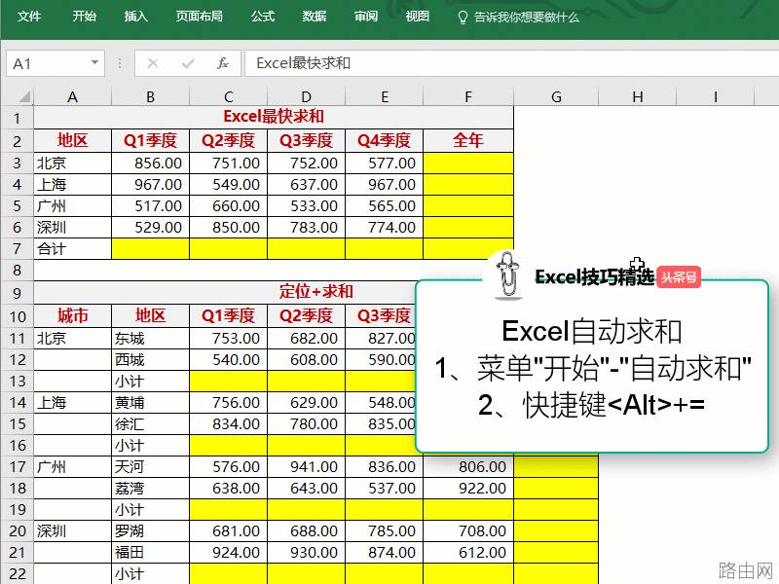This screenshot has width=779, height=584.
Task: Click cell 941.00 in 天河 row
Action: pyautogui.click(x=306, y=467)
